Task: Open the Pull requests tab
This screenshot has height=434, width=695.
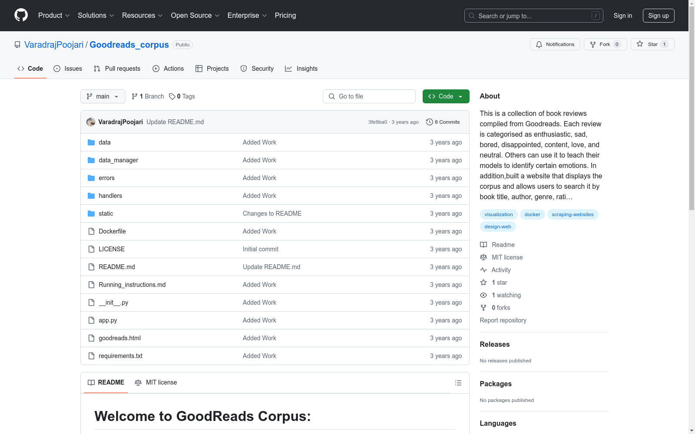Action: click(x=117, y=69)
